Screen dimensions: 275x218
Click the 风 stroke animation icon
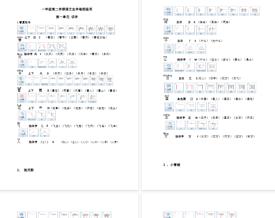21,47
